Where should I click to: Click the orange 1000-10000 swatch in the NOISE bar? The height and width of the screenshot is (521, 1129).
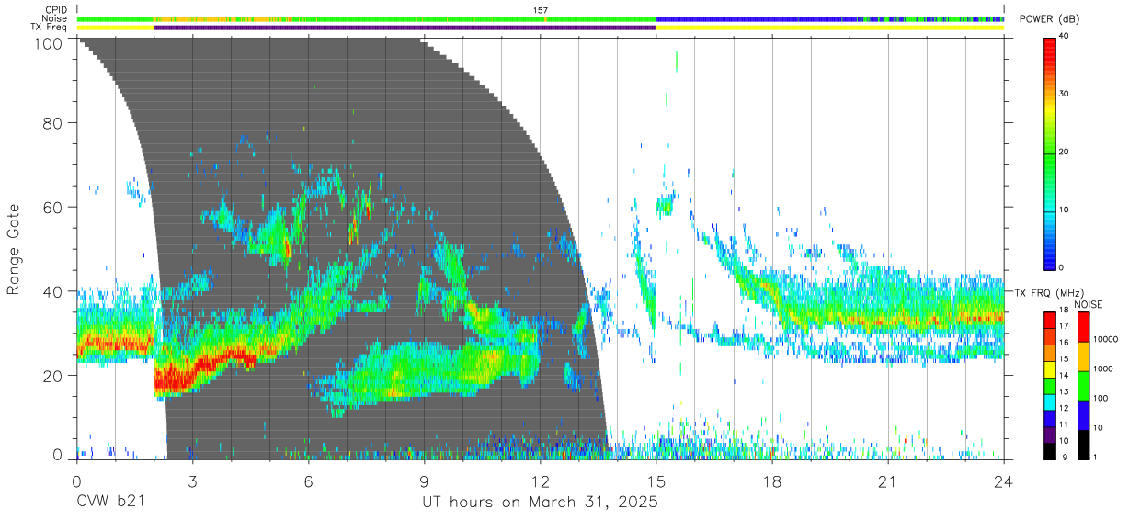tap(1082, 357)
